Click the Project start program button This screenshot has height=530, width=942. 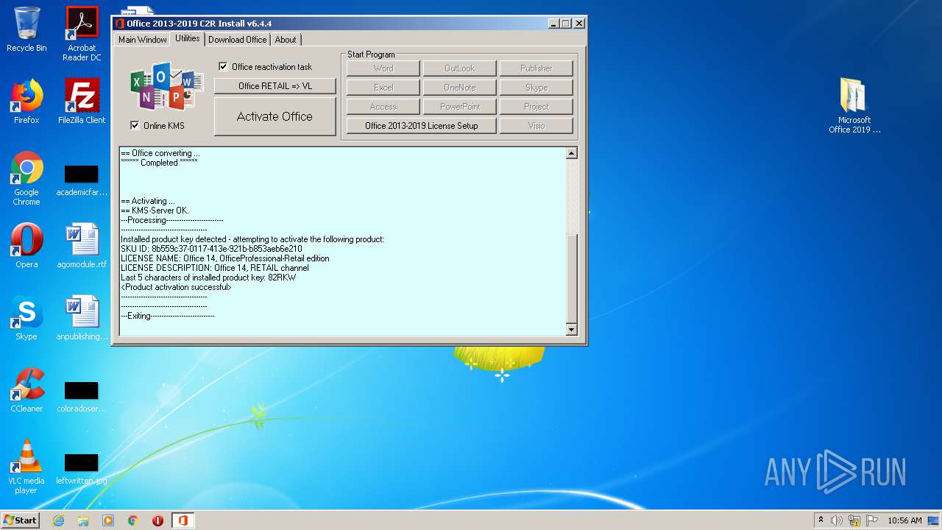point(536,107)
